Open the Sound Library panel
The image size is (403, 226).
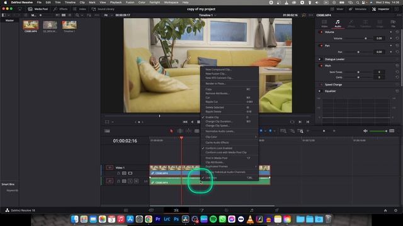point(103,9)
